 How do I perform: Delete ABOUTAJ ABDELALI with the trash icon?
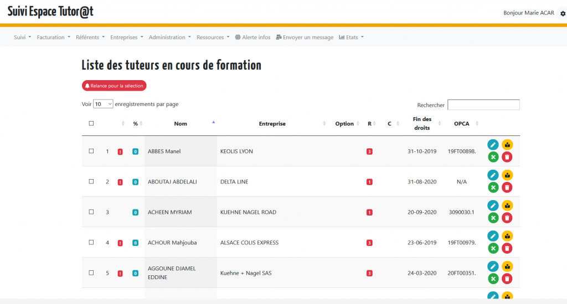(x=507, y=187)
